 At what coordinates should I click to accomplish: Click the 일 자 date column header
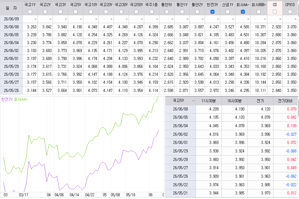coord(11,8)
